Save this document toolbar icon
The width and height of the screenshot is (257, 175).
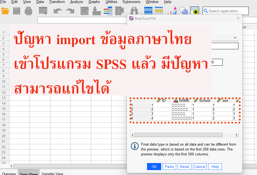click(x=17, y=11)
